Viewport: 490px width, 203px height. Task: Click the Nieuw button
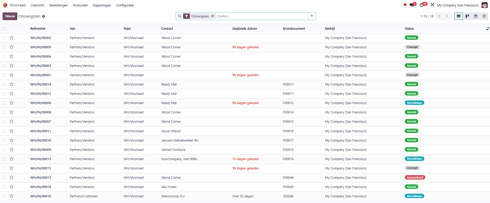tap(10, 16)
